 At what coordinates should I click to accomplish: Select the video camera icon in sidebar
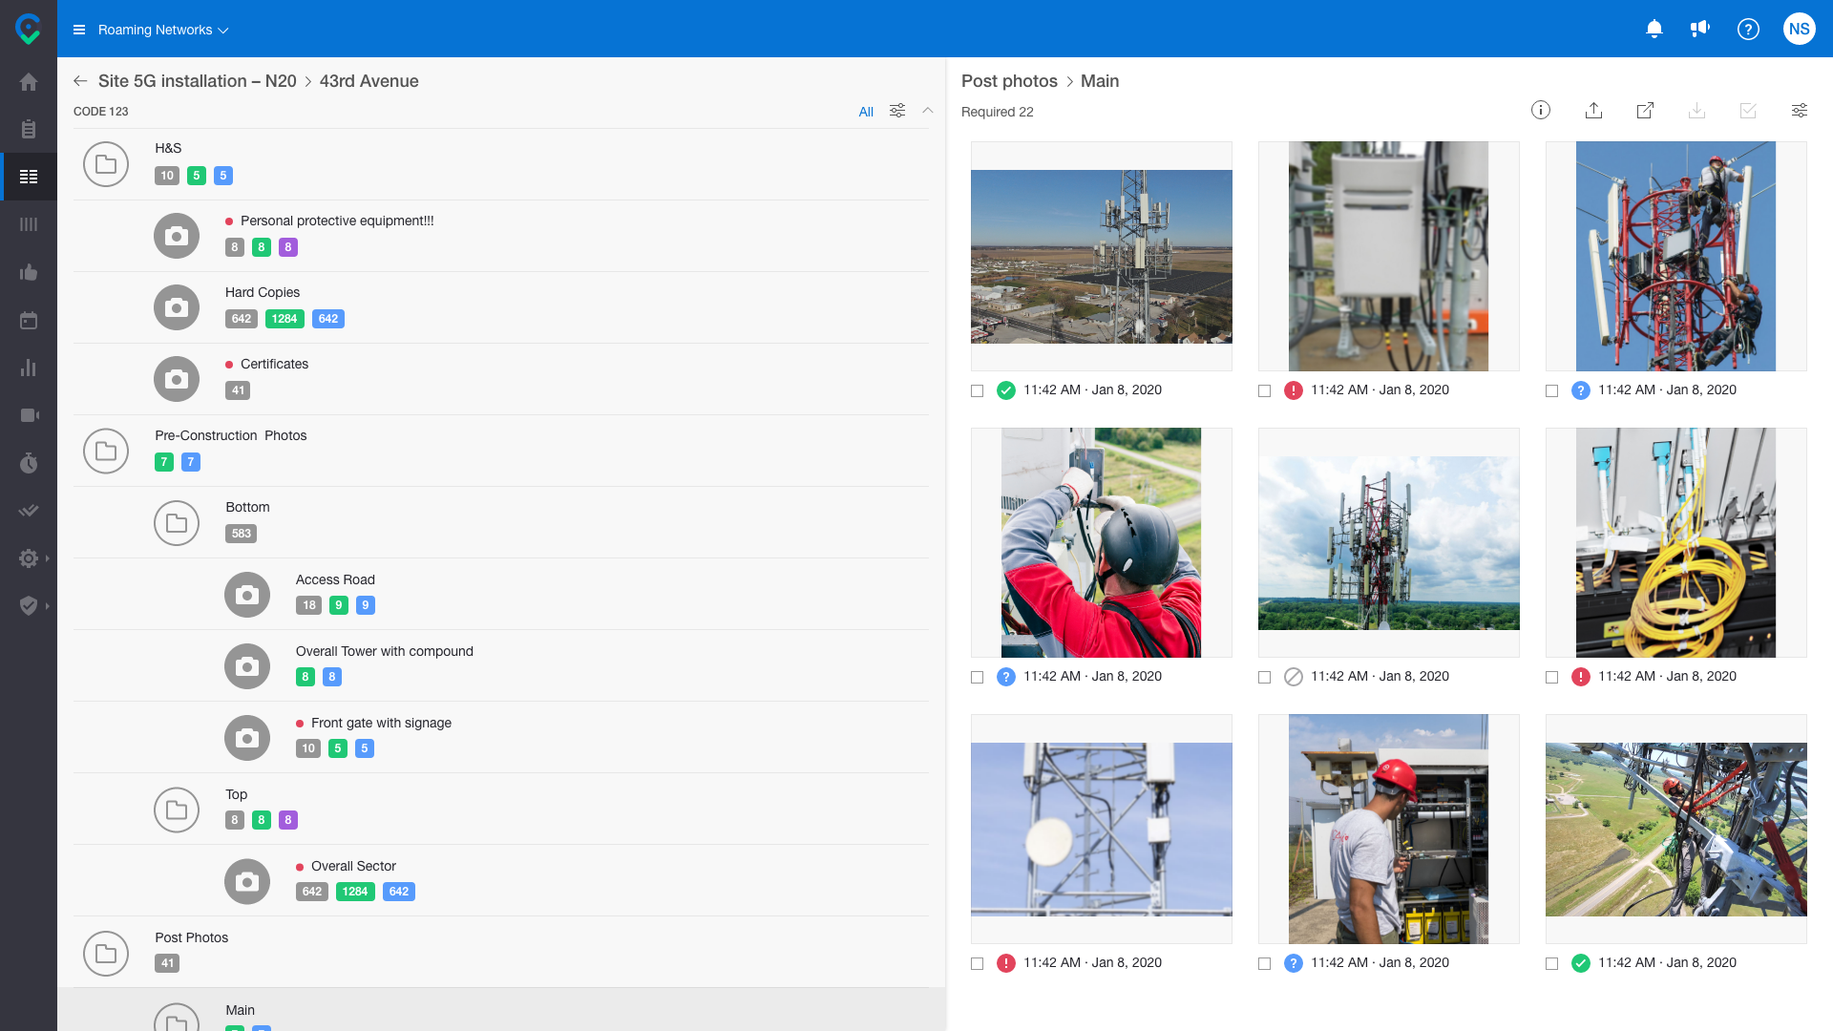point(29,415)
